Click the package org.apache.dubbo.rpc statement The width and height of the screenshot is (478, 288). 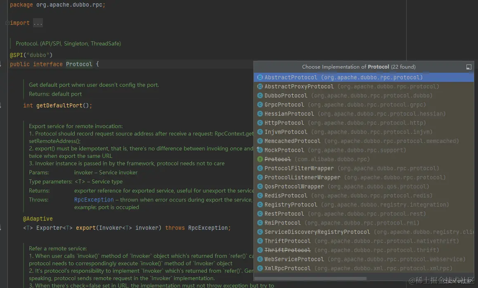(x=58, y=5)
